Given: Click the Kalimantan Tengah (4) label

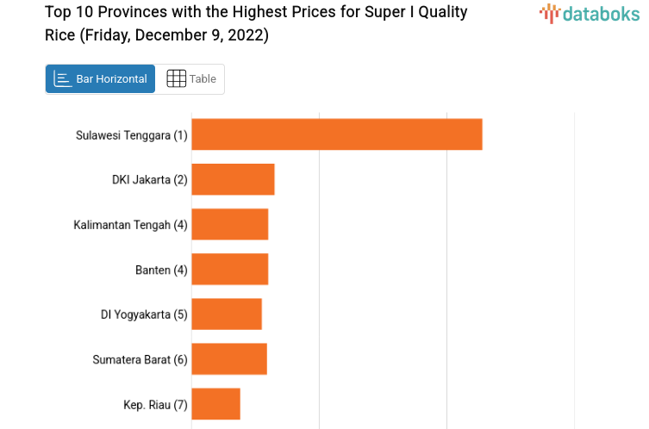Looking at the screenshot, I should (x=130, y=225).
